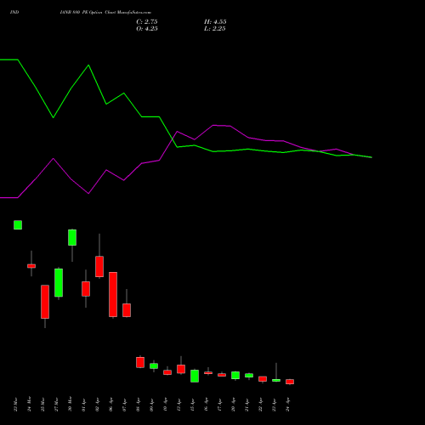
Task: Click the 27 Mar date label
Action: coord(56,404)
